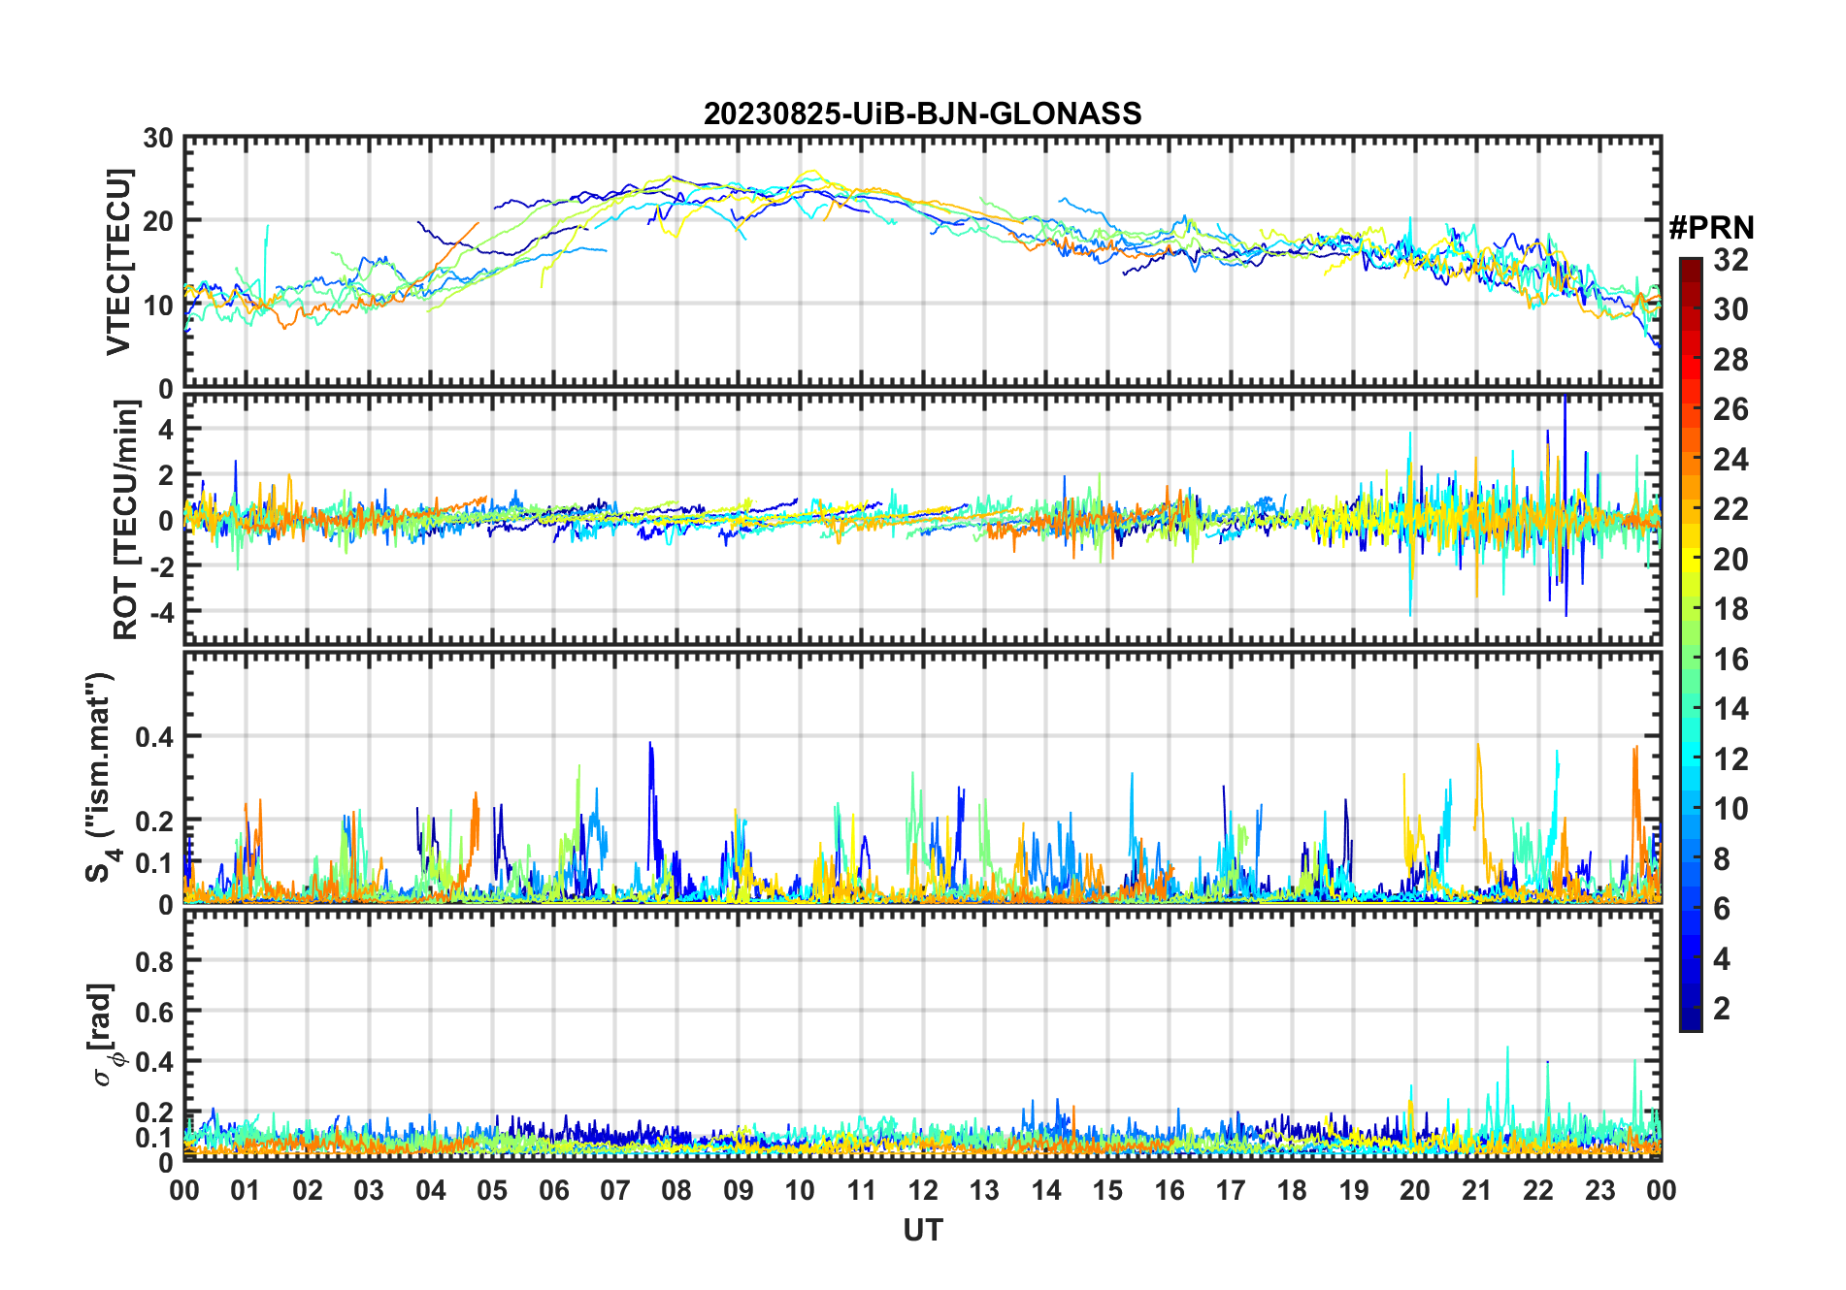
Task: Click the plot title 20230825-UiB-BJN-GLONASS
Action: pyautogui.click(x=922, y=113)
